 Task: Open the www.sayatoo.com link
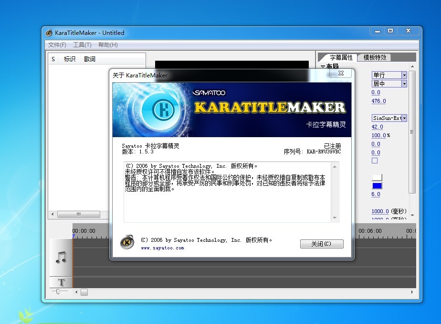pos(162,248)
